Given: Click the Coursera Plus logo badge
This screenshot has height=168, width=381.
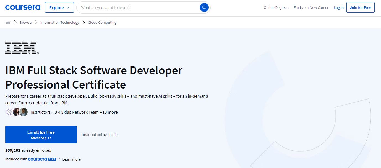Looking at the screenshot, I should pyautogui.click(x=42, y=159).
